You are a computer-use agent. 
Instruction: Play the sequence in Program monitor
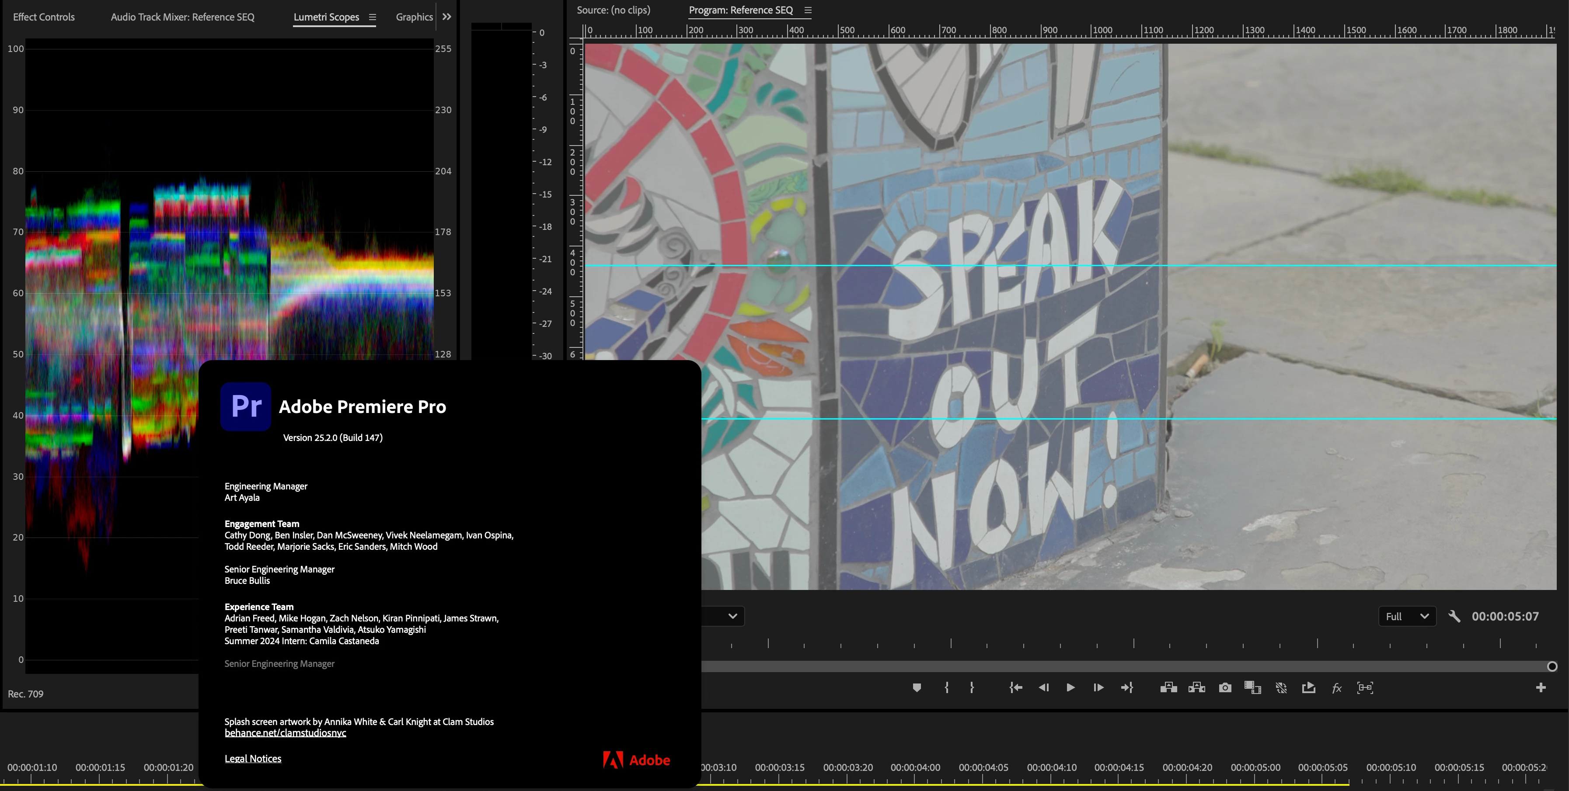[1070, 687]
